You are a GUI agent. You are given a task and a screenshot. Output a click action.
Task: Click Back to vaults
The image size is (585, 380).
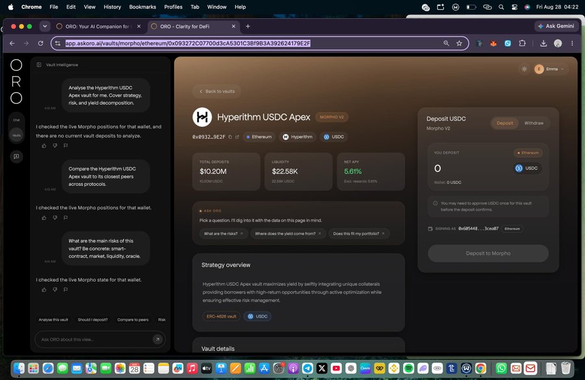pos(216,92)
